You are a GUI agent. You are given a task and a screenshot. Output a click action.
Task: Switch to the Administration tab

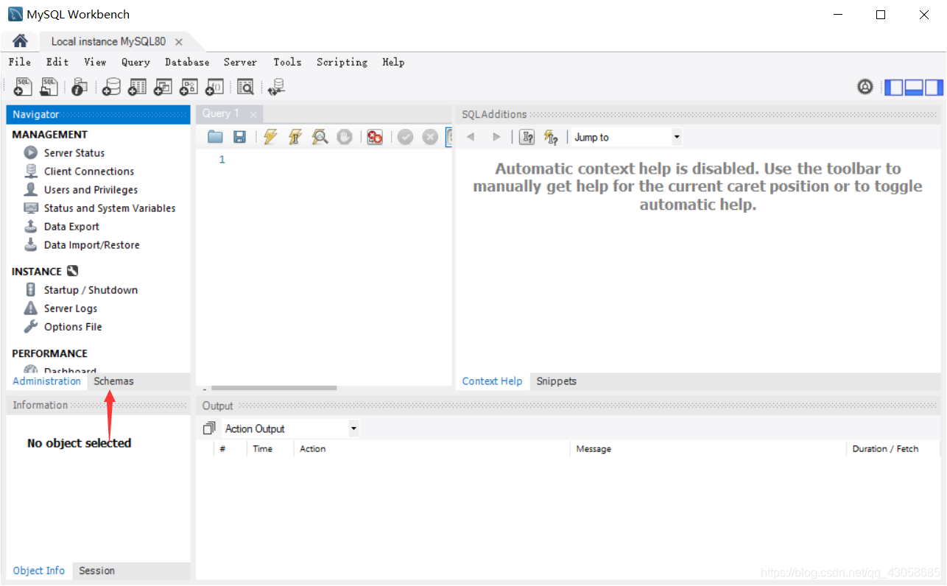tap(46, 381)
